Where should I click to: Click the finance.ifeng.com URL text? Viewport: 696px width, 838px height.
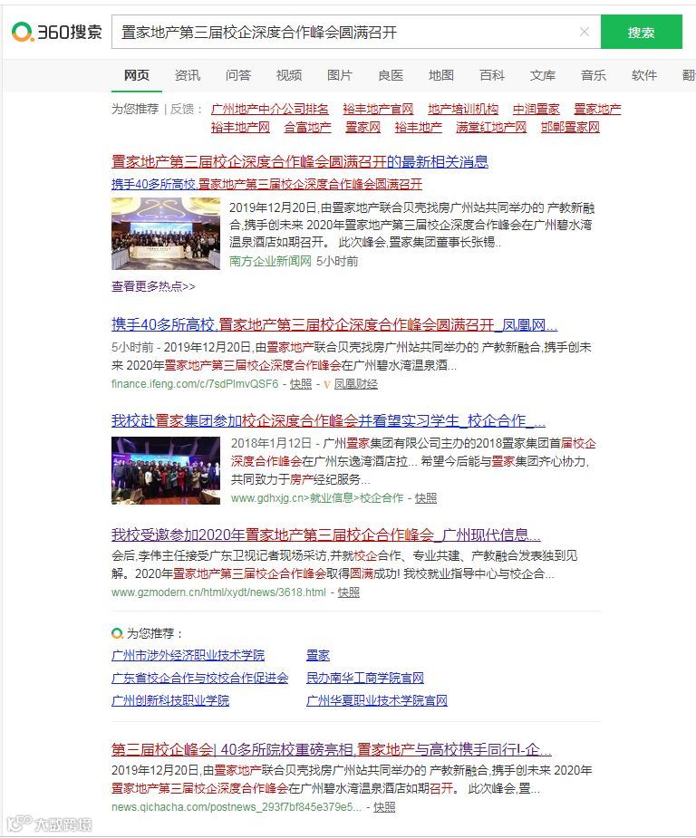coord(195,384)
